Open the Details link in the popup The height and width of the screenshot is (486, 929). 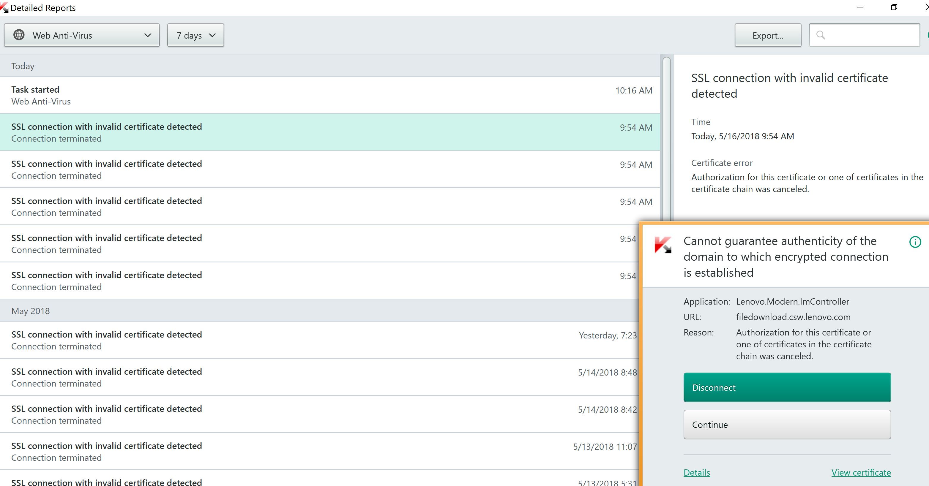[696, 472]
